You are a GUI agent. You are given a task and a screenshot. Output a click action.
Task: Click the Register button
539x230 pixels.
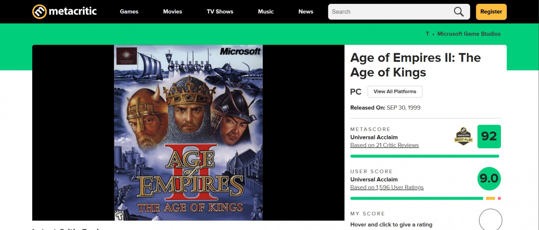pos(491,11)
